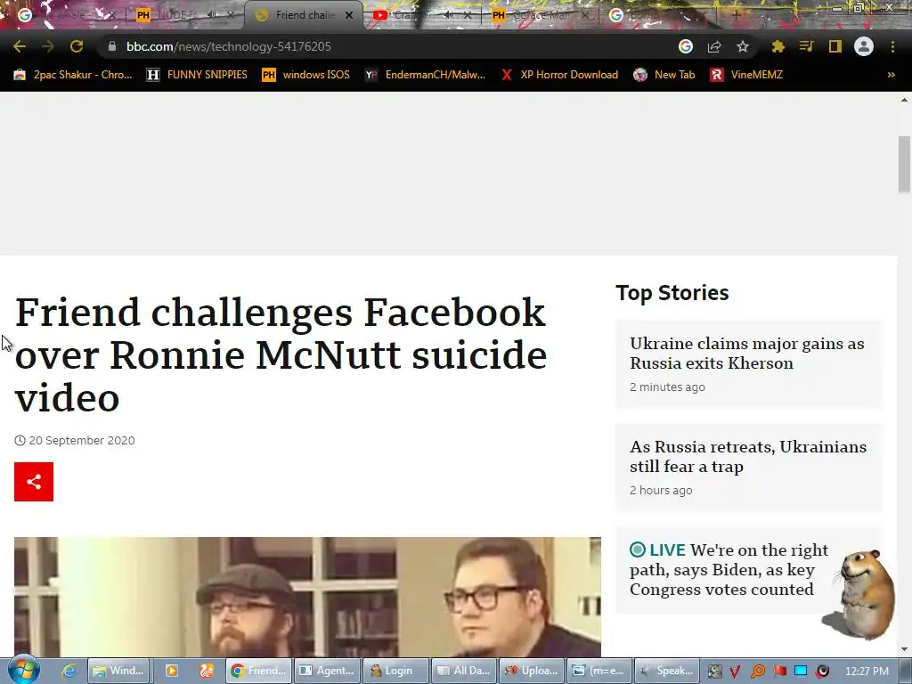Click the red share button

[x=34, y=482]
